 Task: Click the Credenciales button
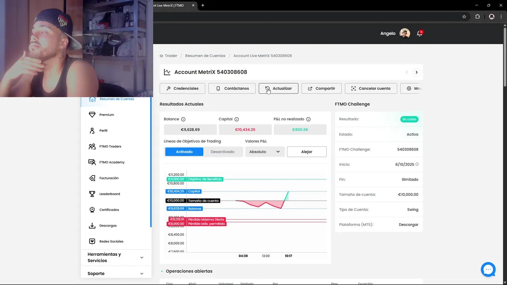click(182, 88)
